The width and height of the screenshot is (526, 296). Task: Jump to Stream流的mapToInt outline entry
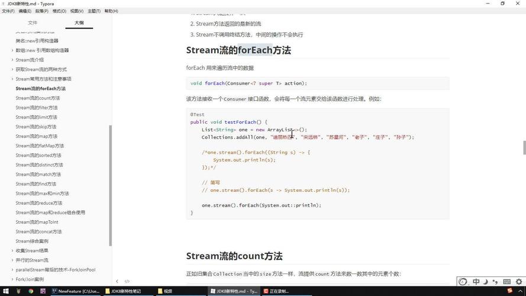point(37,222)
